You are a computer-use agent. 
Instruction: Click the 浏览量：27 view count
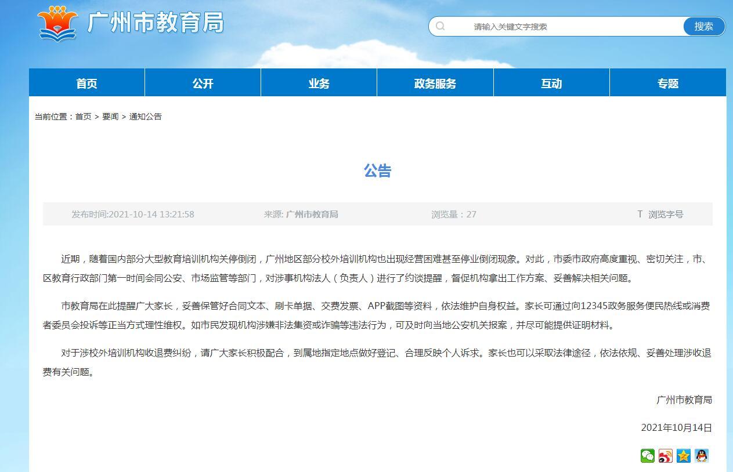pos(454,214)
